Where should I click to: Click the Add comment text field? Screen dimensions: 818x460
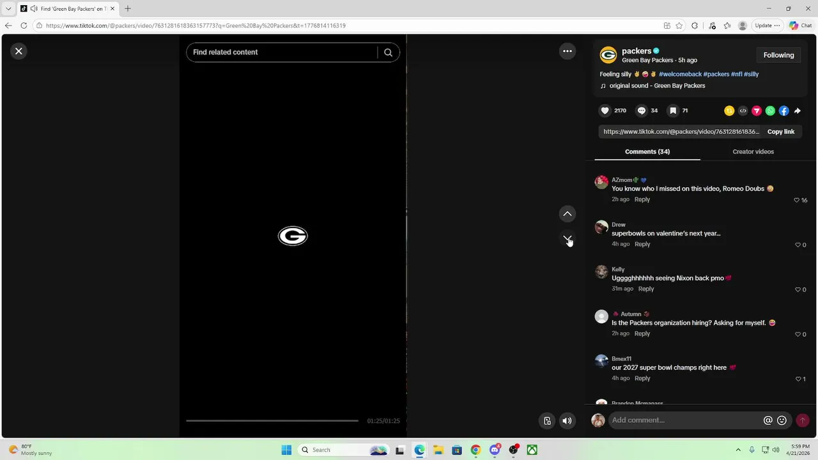[x=684, y=420]
